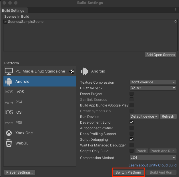Select the Xbox One platform icon
This screenshot has height=177, width=179.
(9, 133)
